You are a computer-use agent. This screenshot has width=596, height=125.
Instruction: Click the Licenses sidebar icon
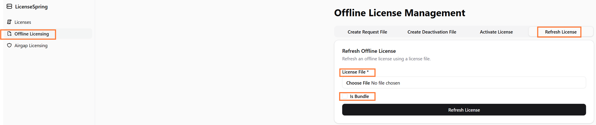click(x=9, y=22)
